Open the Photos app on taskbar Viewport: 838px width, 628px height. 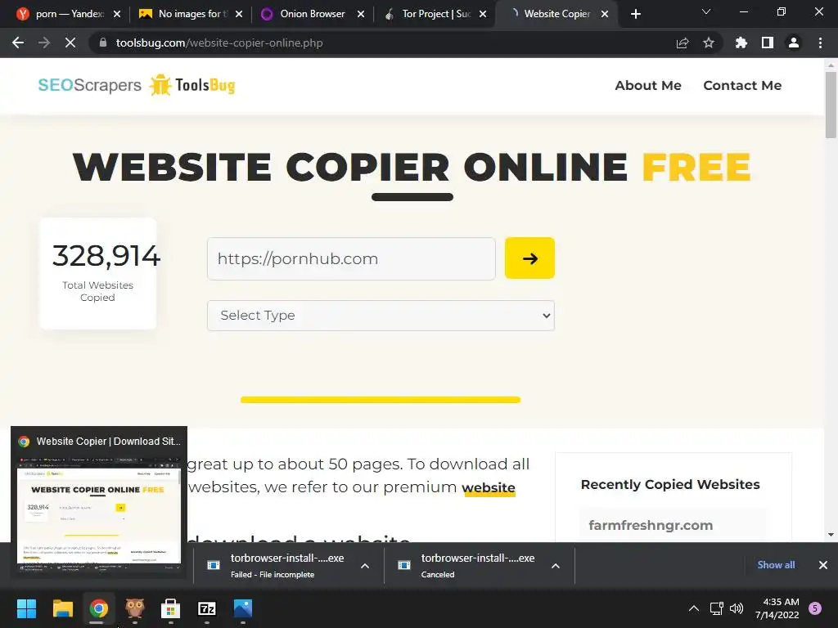242,608
